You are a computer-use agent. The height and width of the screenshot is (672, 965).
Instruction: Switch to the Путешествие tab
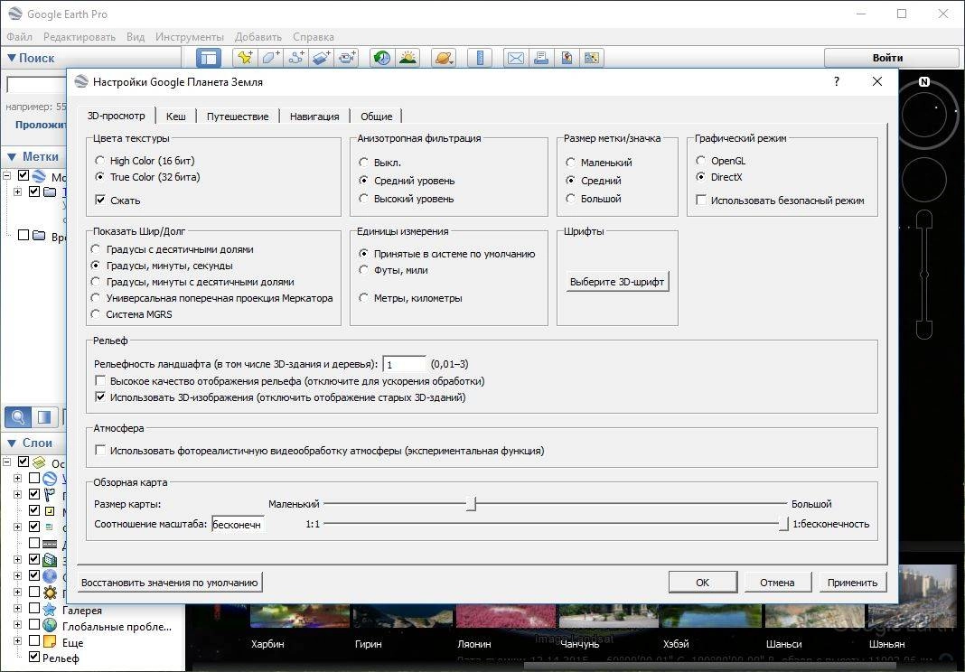238,117
